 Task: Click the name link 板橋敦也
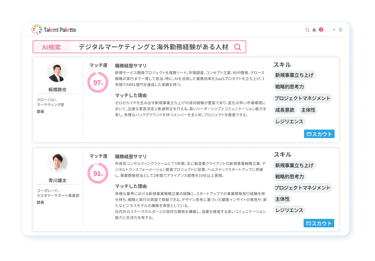(x=57, y=89)
